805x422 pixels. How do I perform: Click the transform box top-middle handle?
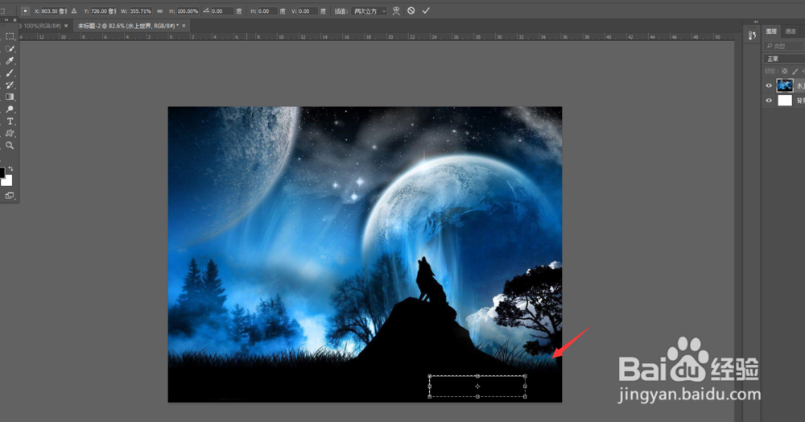(x=477, y=376)
